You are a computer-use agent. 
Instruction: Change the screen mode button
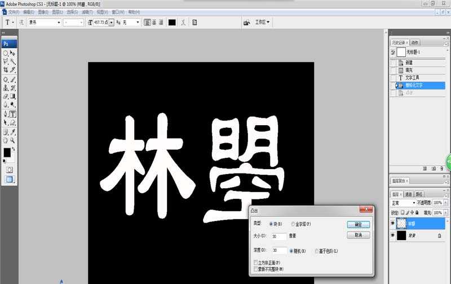click(10, 180)
